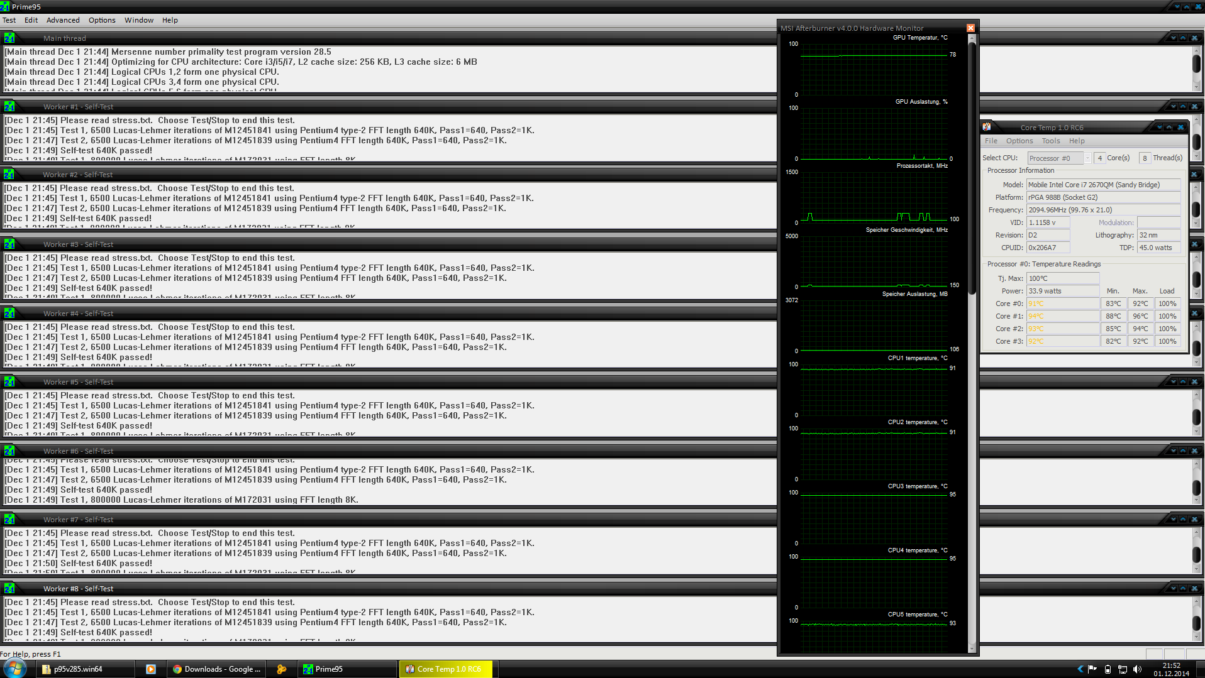1205x678 pixels.
Task: Click the VID 1.1158 v field
Action: (1048, 222)
